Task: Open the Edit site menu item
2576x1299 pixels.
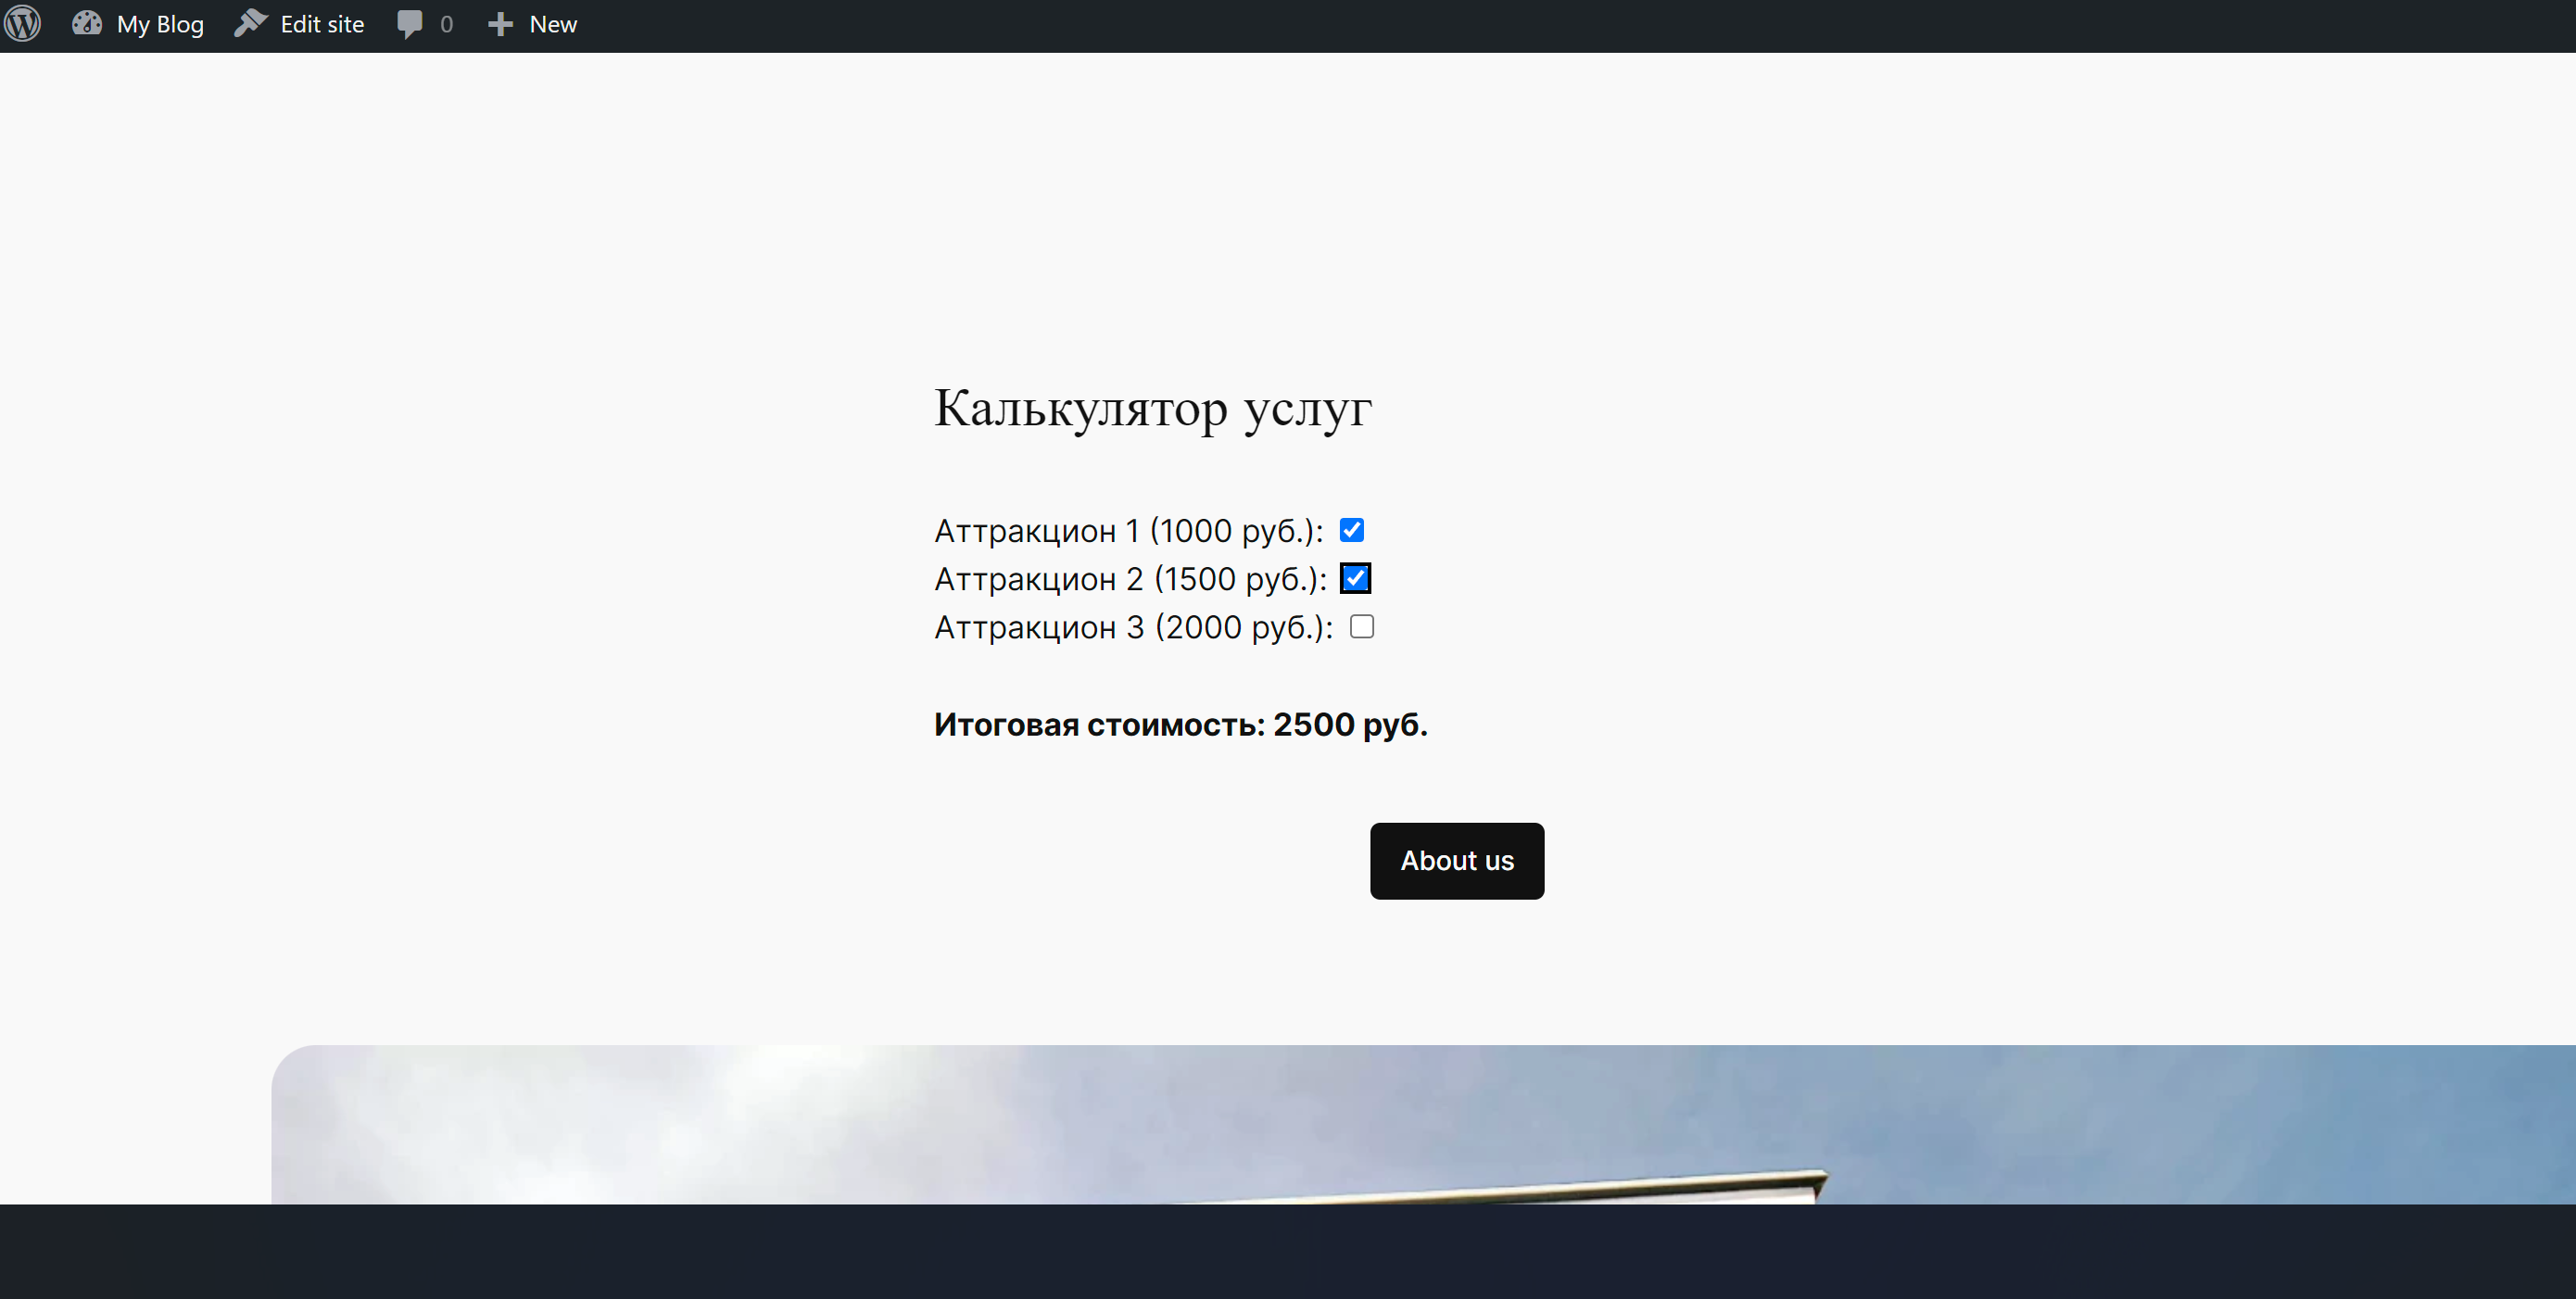Action: [298, 23]
